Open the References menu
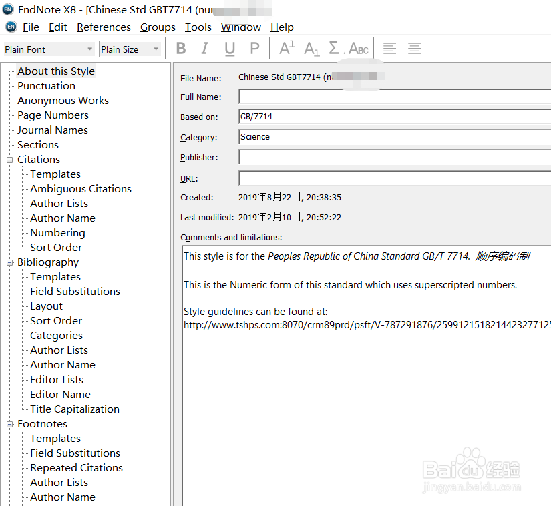This screenshot has width=551, height=506. point(104,27)
